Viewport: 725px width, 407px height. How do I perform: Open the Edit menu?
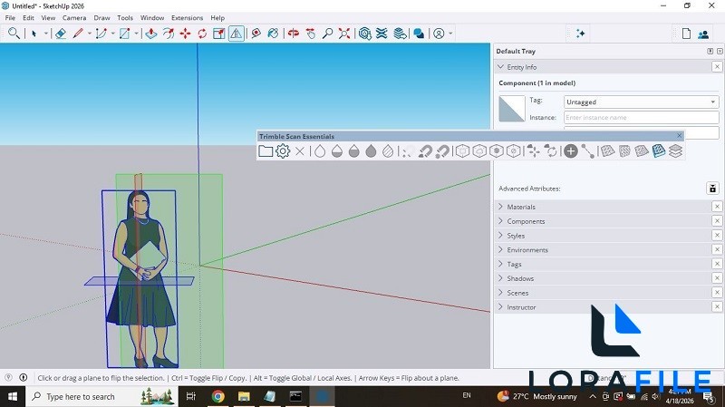tap(29, 17)
